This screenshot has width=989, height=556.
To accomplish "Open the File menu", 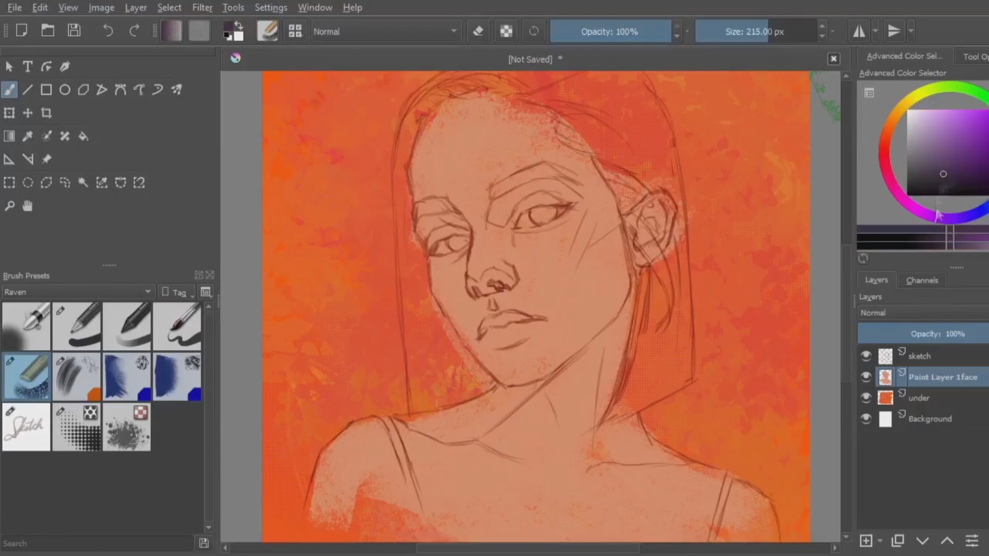I will pyautogui.click(x=14, y=7).
